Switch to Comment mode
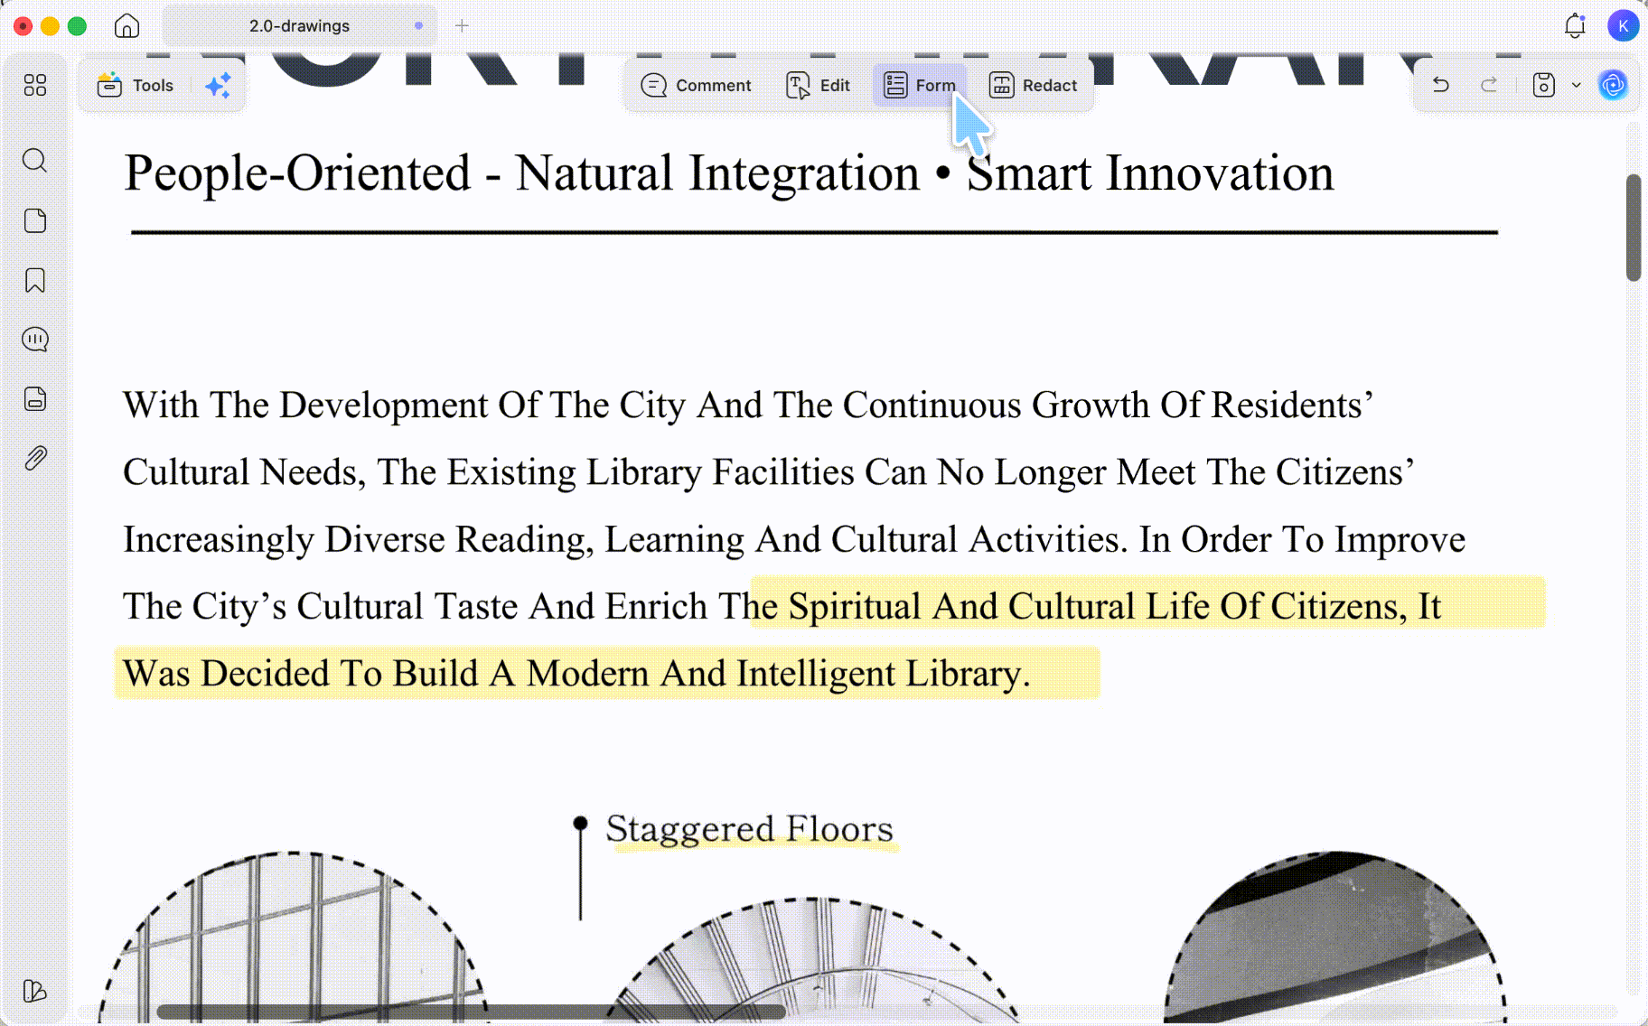This screenshot has width=1648, height=1026. pyautogui.click(x=696, y=85)
